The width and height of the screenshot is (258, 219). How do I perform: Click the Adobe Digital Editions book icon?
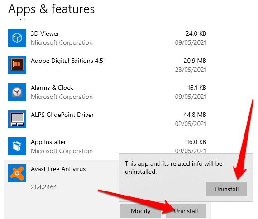[x=17, y=65]
